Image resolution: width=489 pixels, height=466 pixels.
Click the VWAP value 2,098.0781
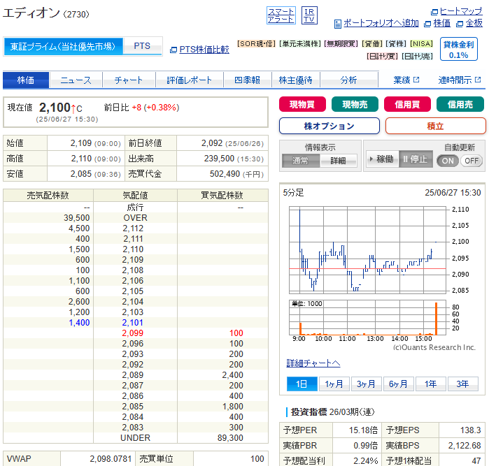tap(111, 459)
